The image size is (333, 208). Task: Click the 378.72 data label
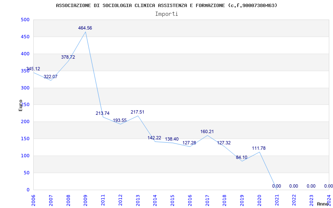(x=68, y=57)
